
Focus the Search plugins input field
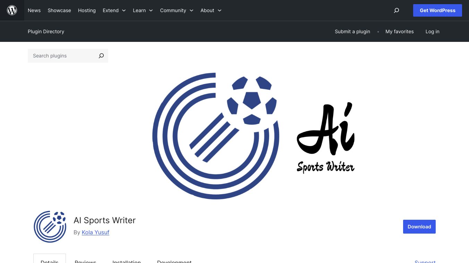pos(61,56)
